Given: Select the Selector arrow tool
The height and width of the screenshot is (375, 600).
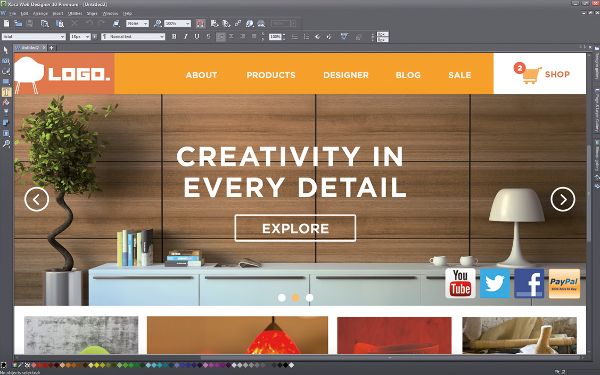Looking at the screenshot, I should (x=6, y=51).
